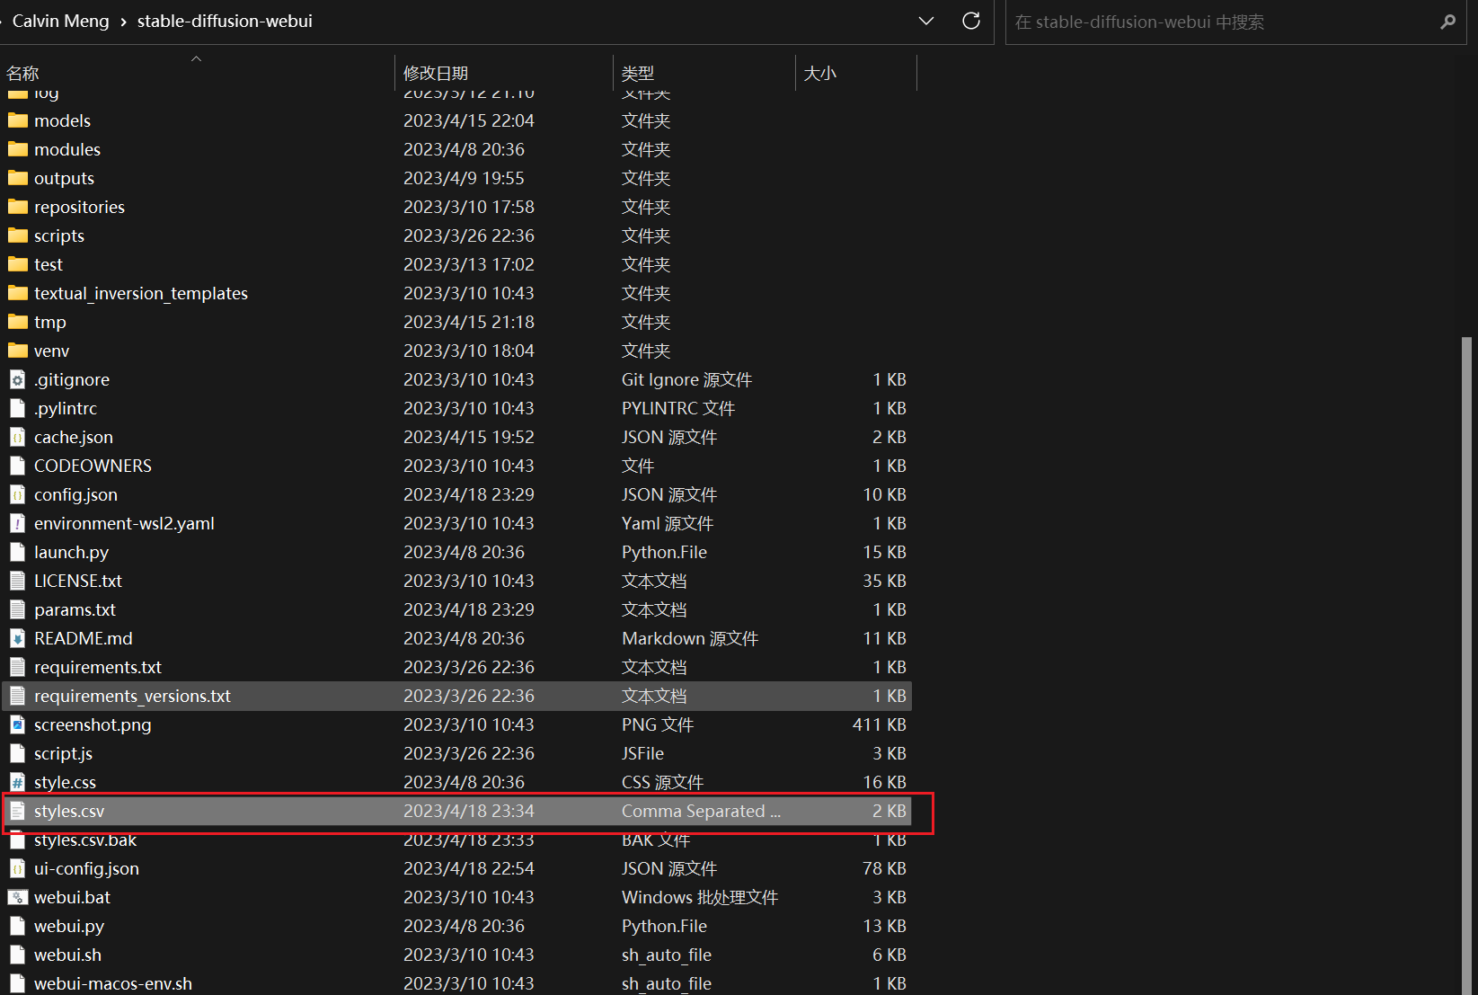Image resolution: width=1478 pixels, height=995 pixels.
Task: Click the search magnifier icon
Action: click(1447, 22)
